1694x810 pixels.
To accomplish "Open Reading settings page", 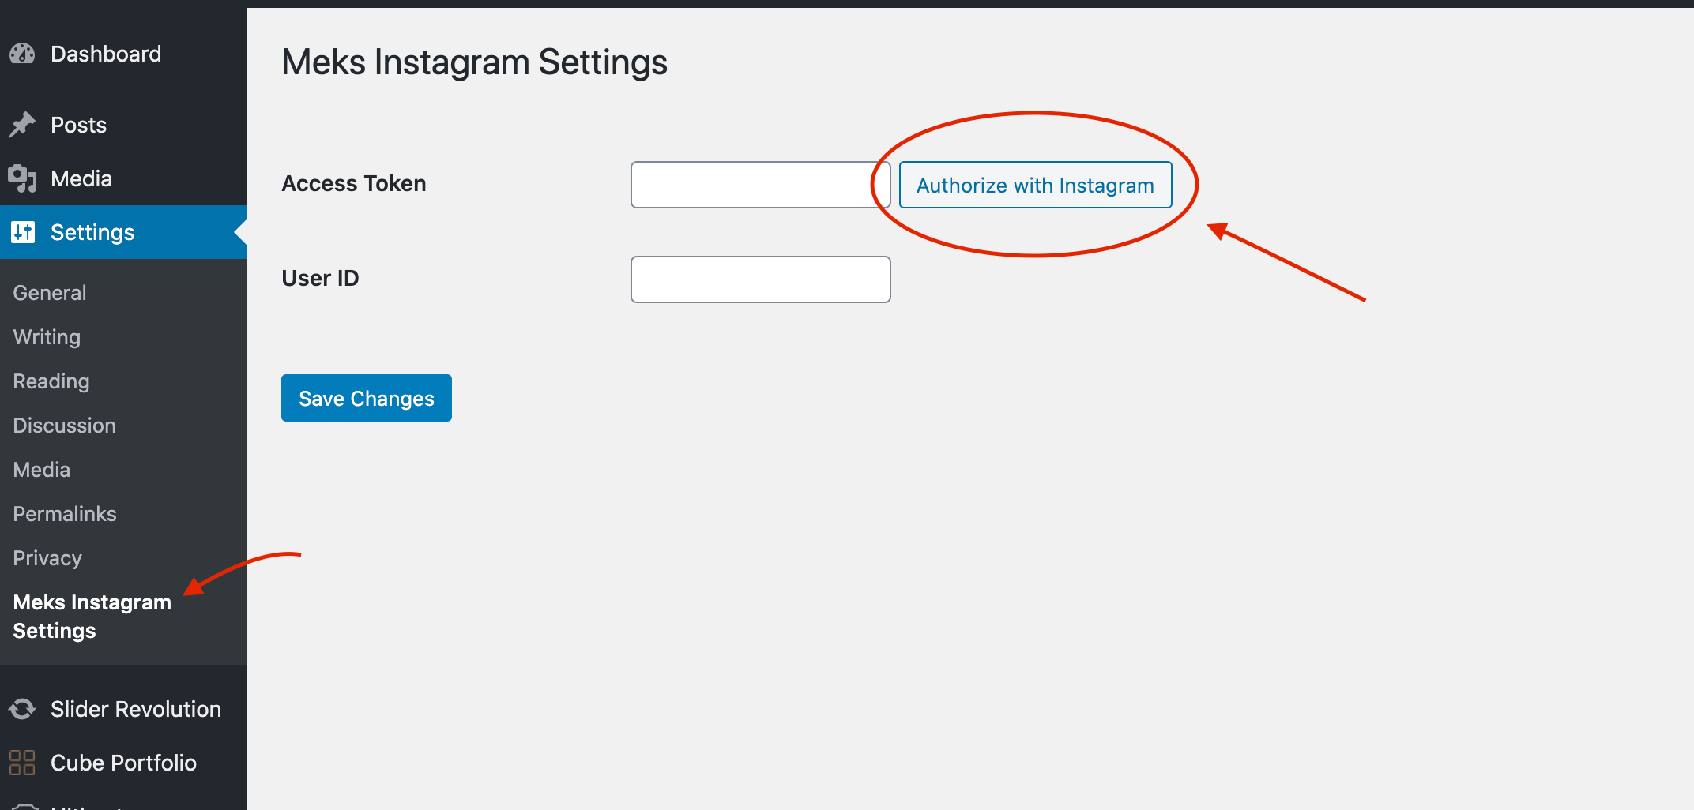I will click(51, 381).
